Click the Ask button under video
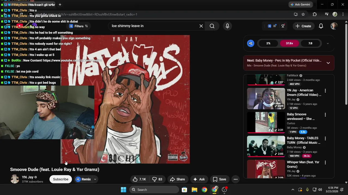The image size is (348, 195). click(199, 179)
